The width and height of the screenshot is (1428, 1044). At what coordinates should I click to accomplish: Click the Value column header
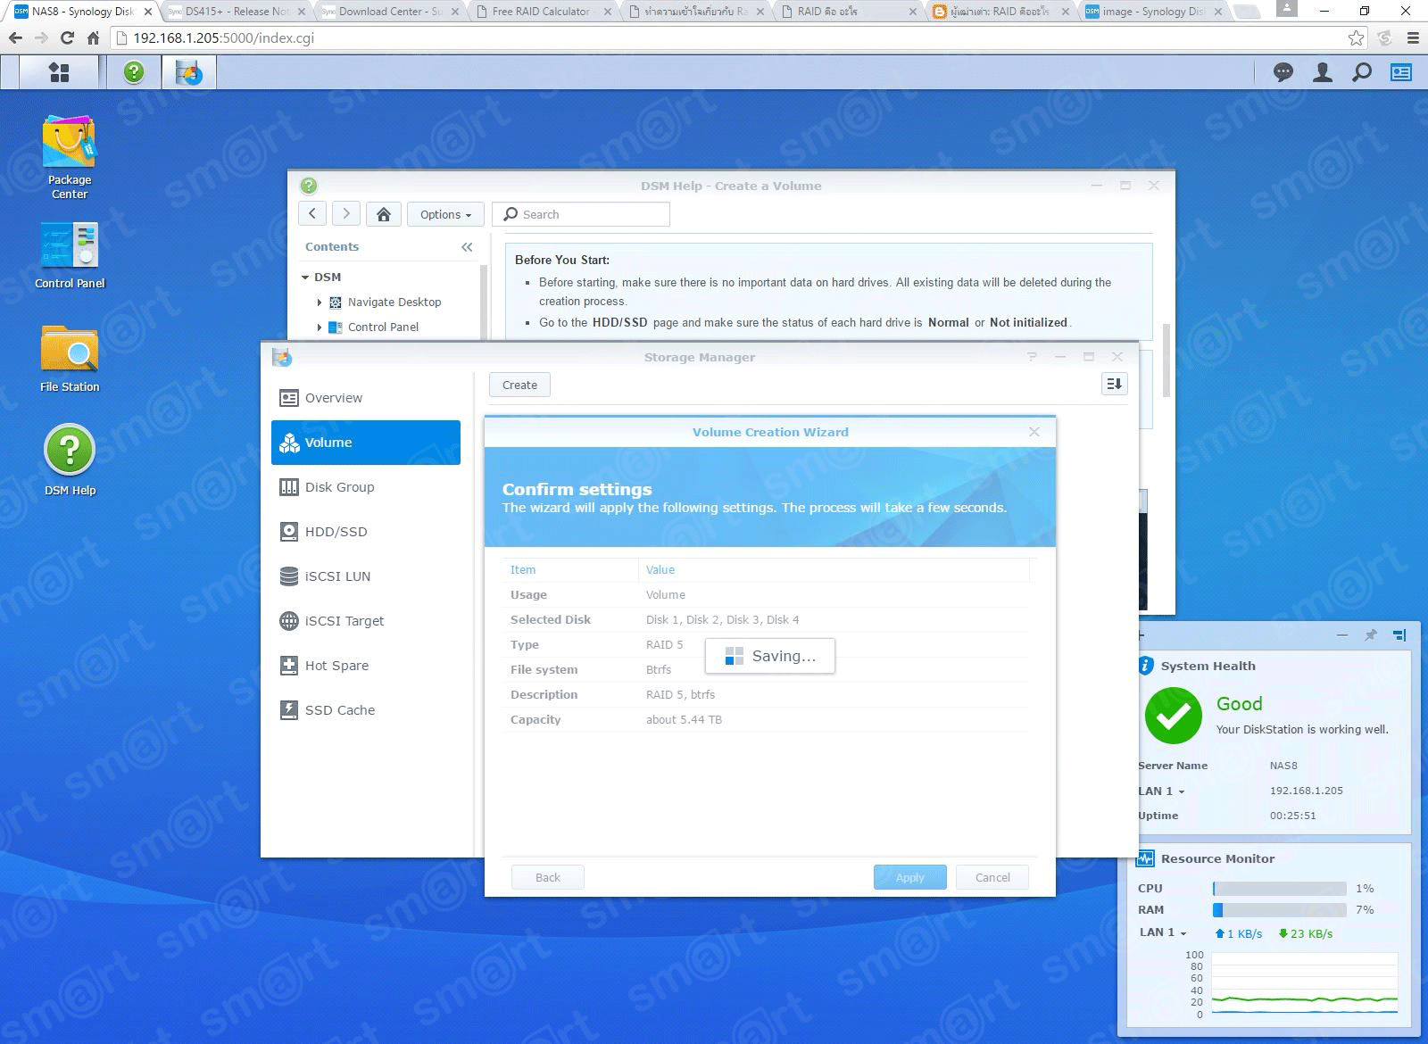tap(834, 569)
